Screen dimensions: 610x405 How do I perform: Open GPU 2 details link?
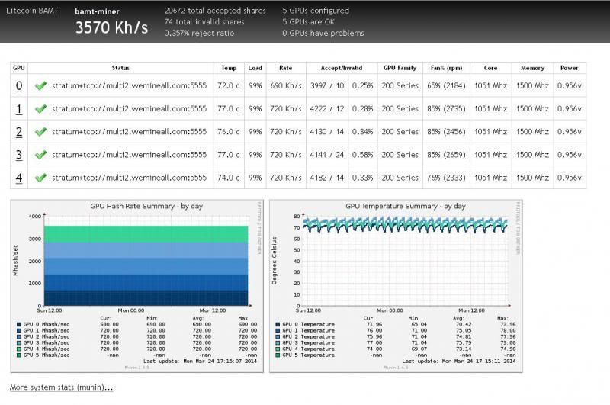click(x=18, y=132)
